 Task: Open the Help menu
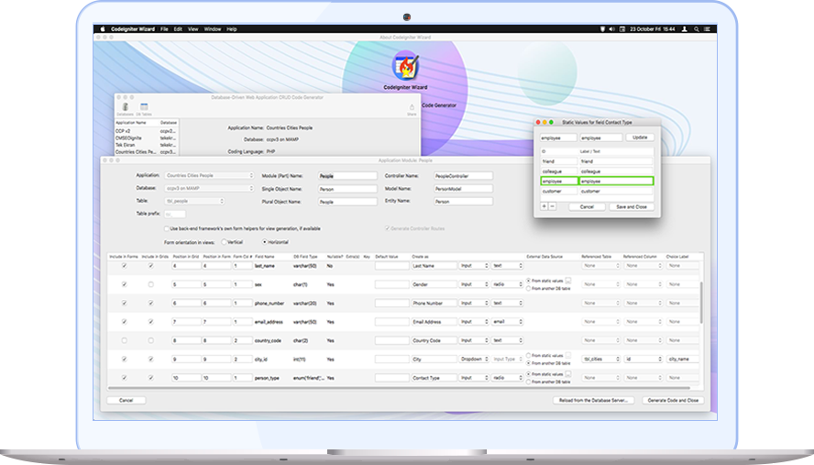click(232, 29)
